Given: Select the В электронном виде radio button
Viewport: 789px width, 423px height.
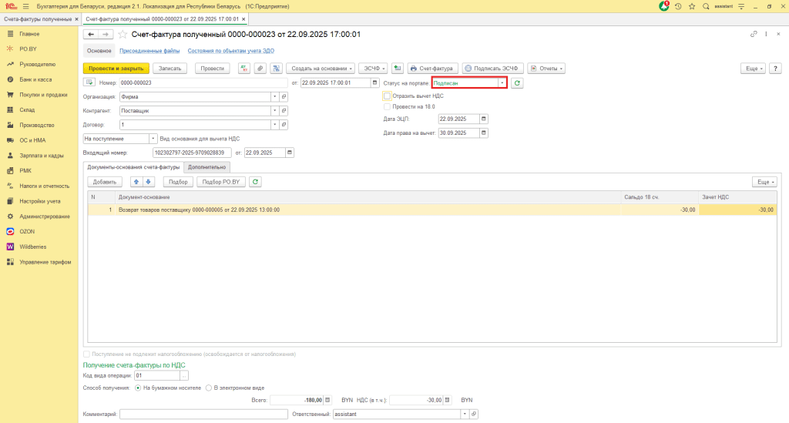Looking at the screenshot, I should (x=209, y=388).
